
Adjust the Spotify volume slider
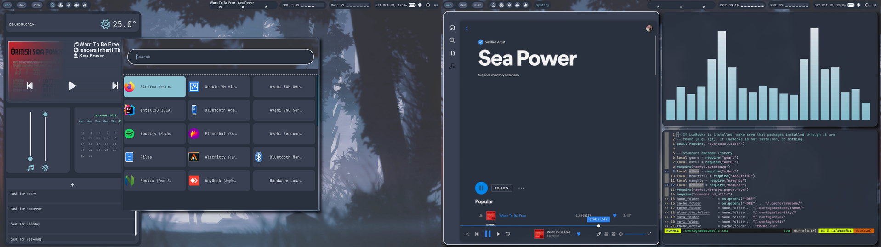click(x=635, y=234)
